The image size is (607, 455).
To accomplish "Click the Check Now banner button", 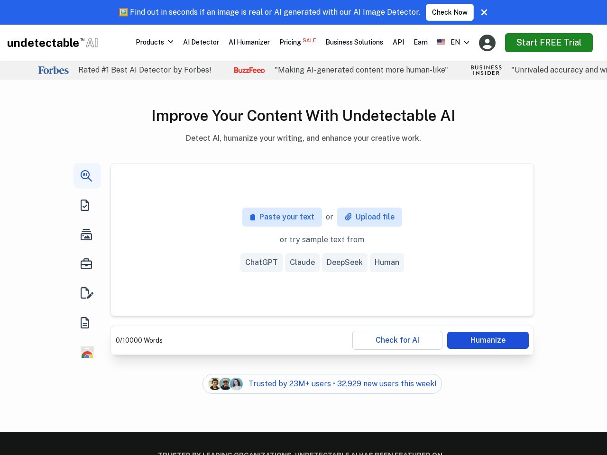I will pos(450,12).
